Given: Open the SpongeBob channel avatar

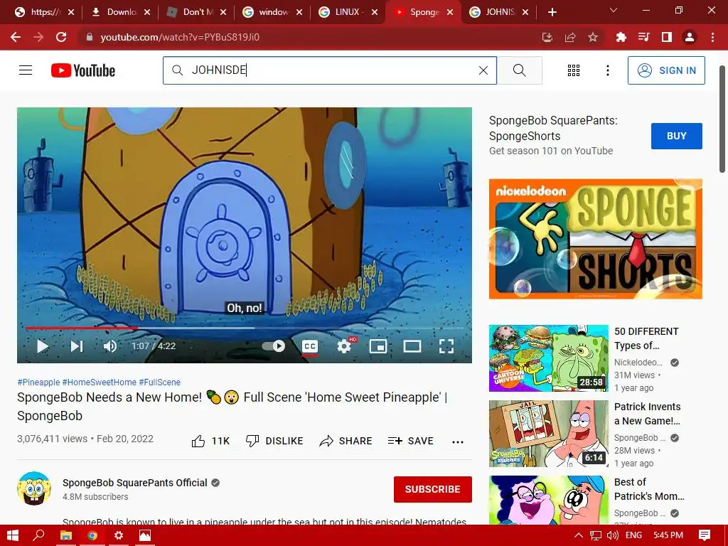Looking at the screenshot, I should click(x=34, y=488).
